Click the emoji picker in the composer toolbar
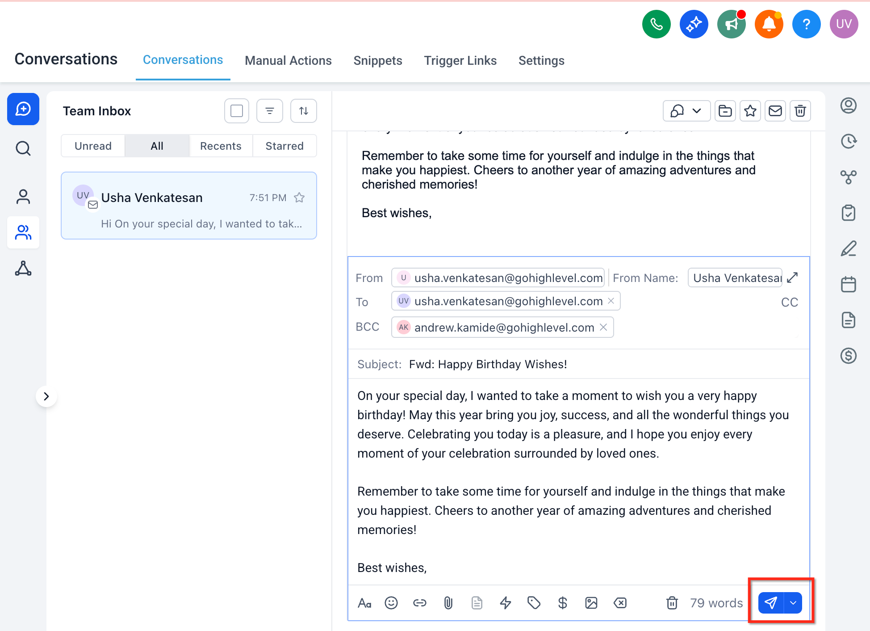This screenshot has height=631, width=870. [391, 603]
